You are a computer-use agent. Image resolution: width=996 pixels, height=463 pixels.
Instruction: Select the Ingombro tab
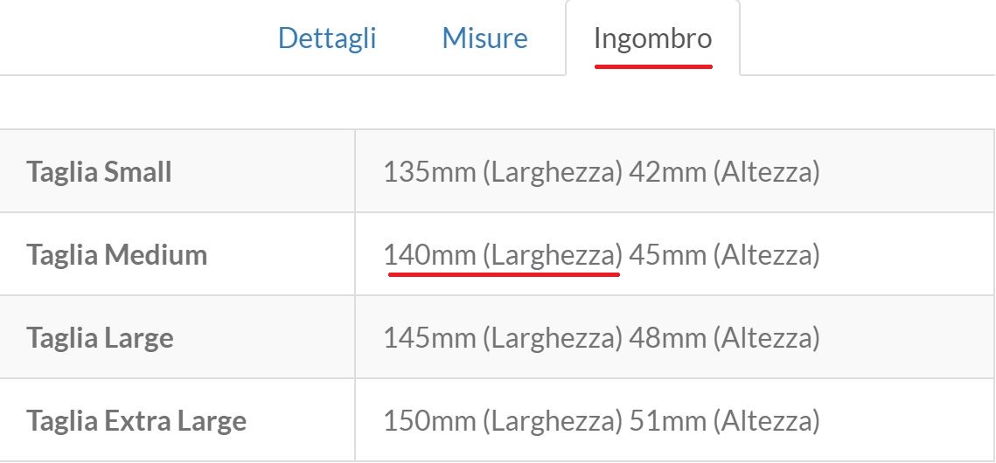652,38
